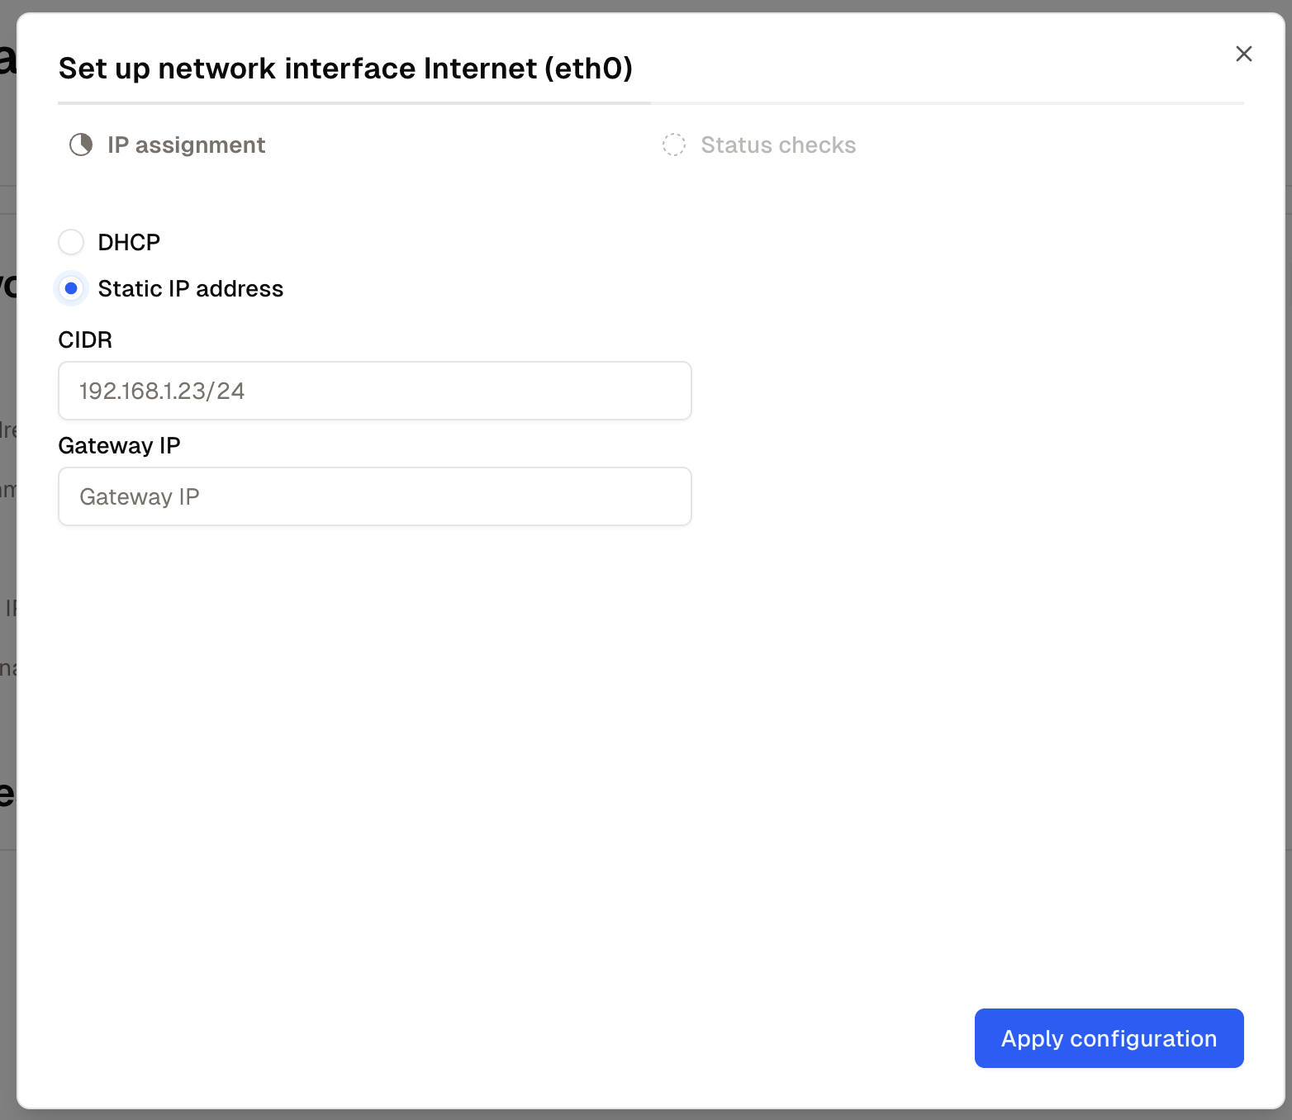This screenshot has height=1120, width=1292.
Task: Focus the CIDR input field
Action: coord(375,391)
